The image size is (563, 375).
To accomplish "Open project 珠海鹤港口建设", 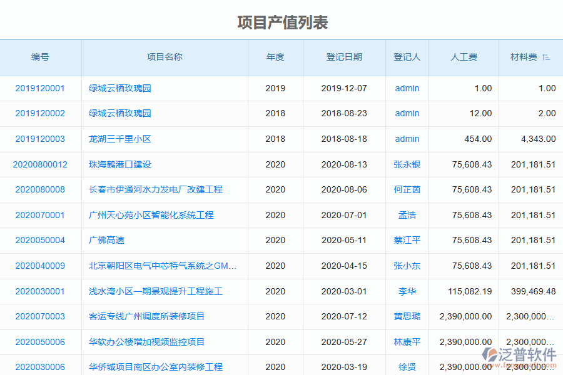I will [x=119, y=164].
